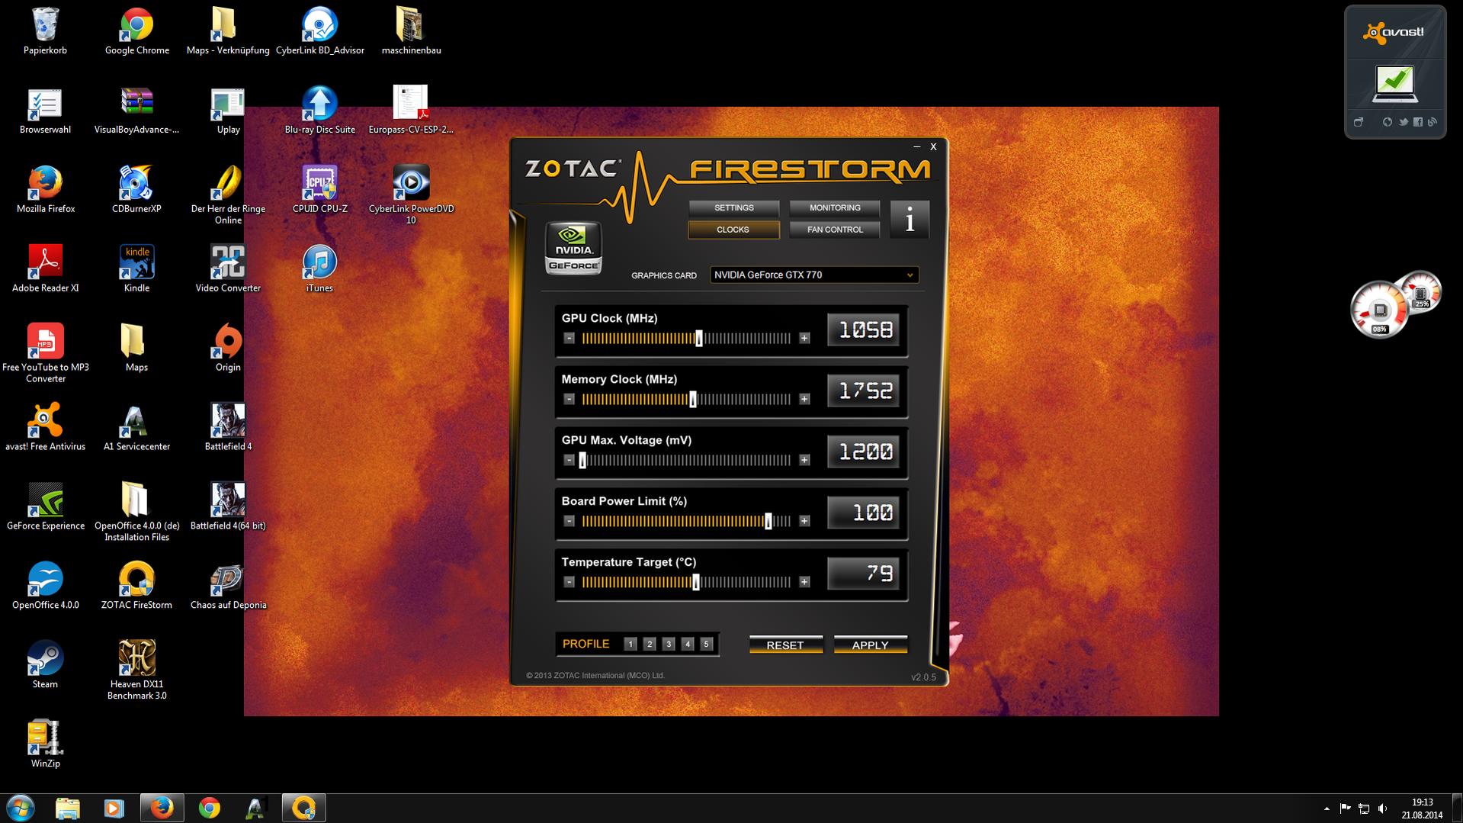
Task: Switch to Firefox in the taskbar
Action: coord(162,808)
